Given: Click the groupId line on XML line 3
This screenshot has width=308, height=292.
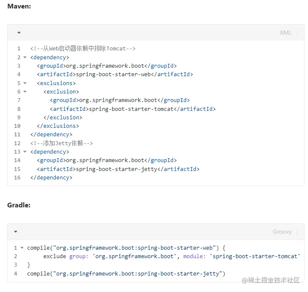Looking at the screenshot, I should point(107,66).
